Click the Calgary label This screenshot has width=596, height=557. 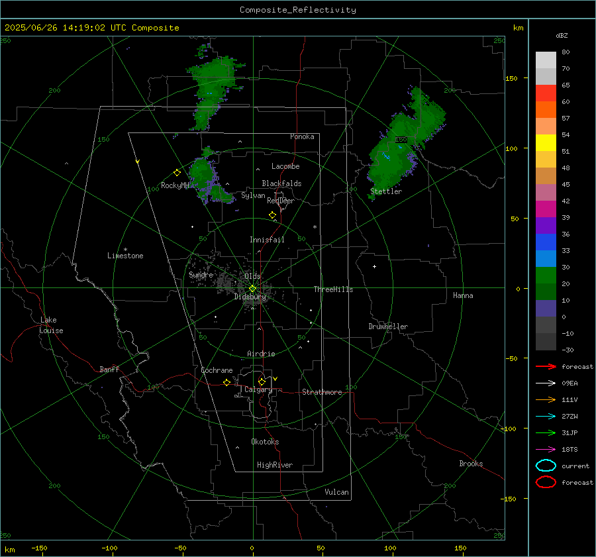click(258, 389)
